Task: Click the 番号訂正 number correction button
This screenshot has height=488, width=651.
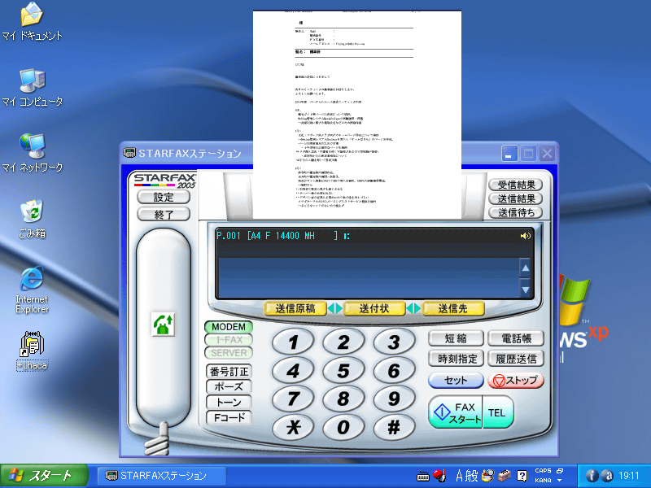Action: pos(229,371)
